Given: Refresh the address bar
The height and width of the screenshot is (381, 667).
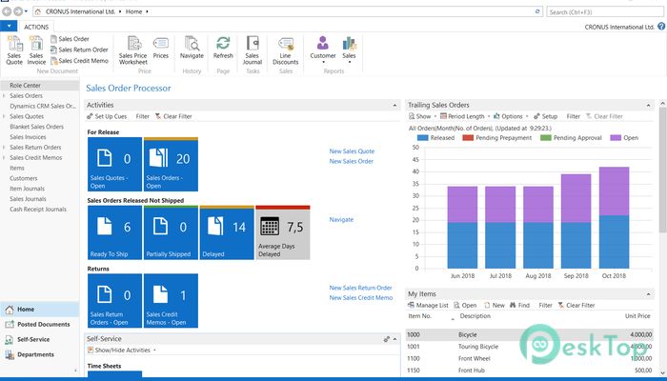Looking at the screenshot, I should click(537, 11).
